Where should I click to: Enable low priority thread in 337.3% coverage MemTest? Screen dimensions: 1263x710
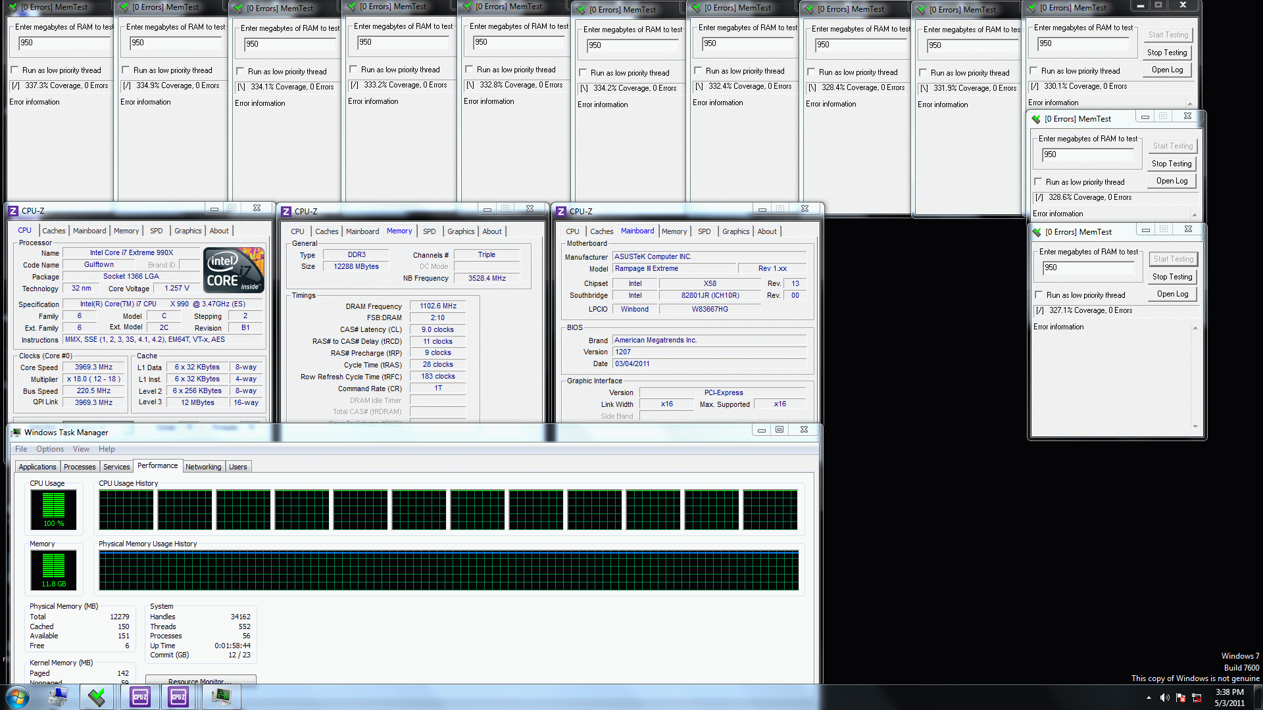(x=14, y=70)
